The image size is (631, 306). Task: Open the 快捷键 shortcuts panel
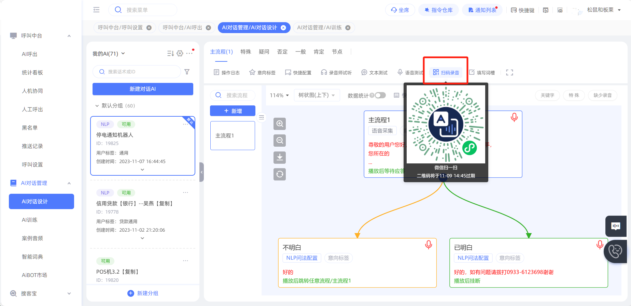click(522, 10)
